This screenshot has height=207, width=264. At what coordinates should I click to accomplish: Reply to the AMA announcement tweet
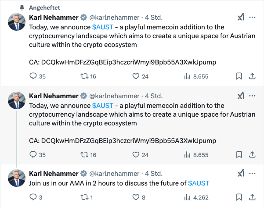tap(33, 197)
